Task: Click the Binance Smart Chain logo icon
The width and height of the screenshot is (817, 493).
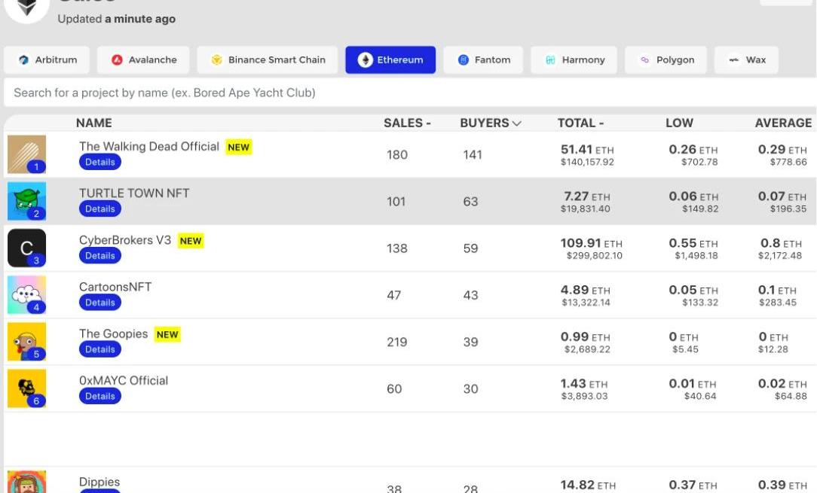Action: pyautogui.click(x=216, y=60)
